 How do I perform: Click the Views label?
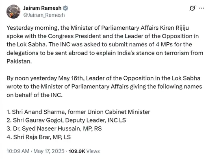pyautogui.click(x=93, y=151)
